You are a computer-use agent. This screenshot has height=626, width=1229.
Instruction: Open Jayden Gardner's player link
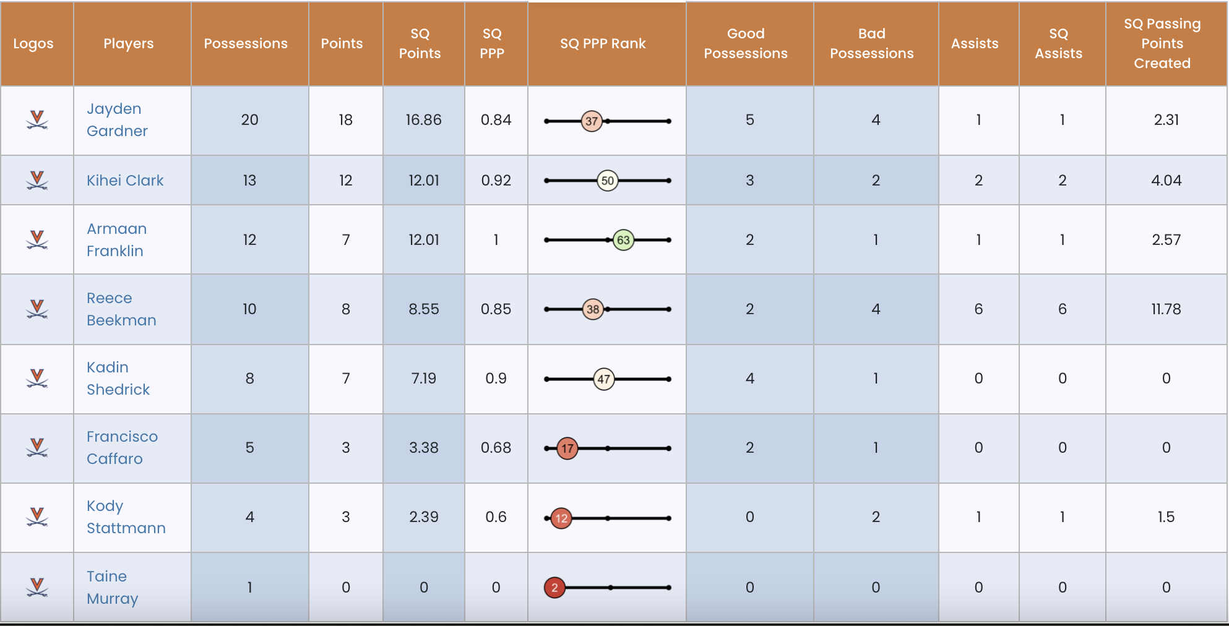tap(117, 120)
